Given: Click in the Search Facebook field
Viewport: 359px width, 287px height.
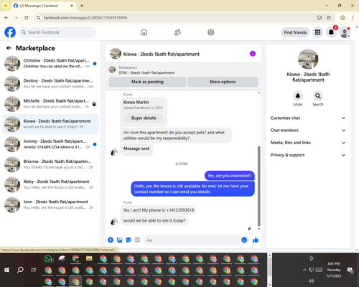Looking at the screenshot, I should (57, 32).
